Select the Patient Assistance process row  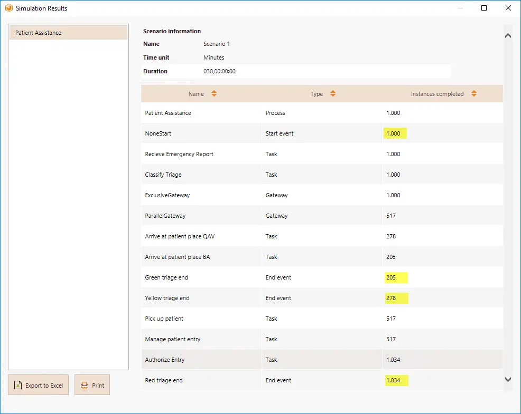(322, 113)
